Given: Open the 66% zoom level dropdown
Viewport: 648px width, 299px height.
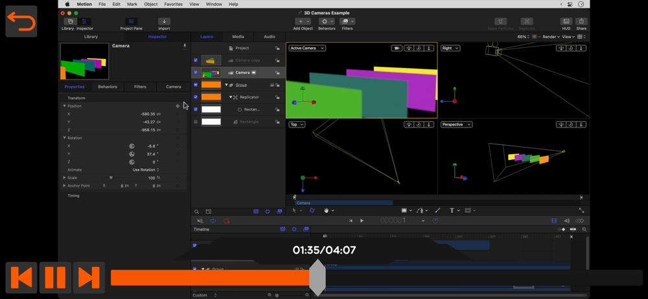Looking at the screenshot, I should coord(523,37).
